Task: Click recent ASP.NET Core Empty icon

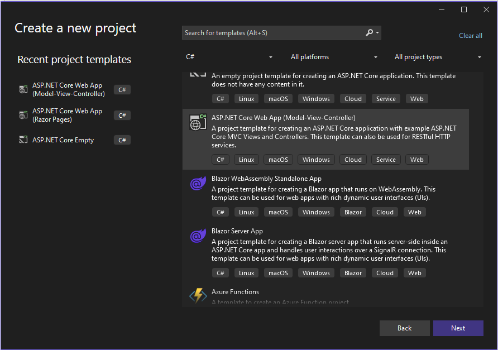Action: coord(23,140)
